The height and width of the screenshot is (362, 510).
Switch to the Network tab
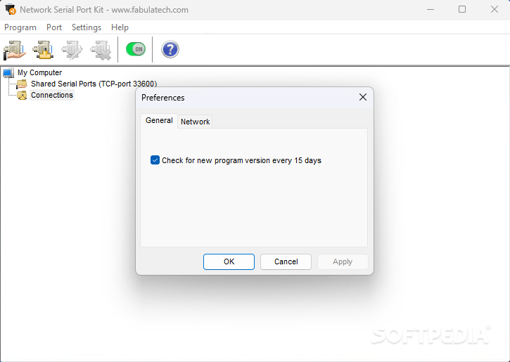(x=195, y=122)
